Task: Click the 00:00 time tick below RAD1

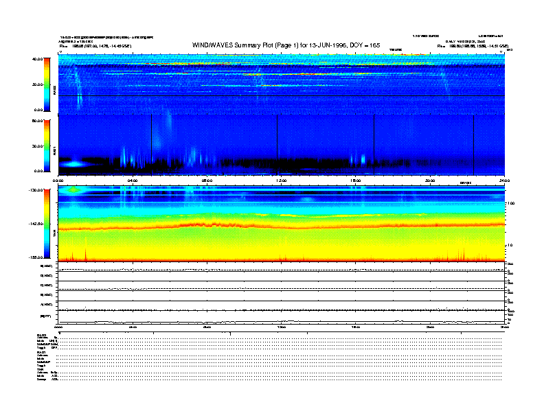Action: tap(58, 180)
